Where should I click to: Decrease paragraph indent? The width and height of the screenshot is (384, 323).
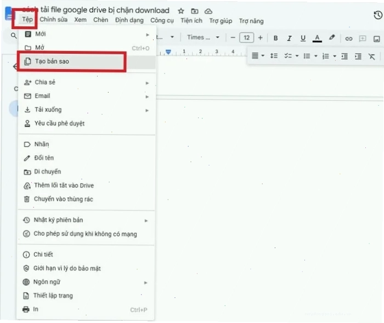(x=345, y=56)
